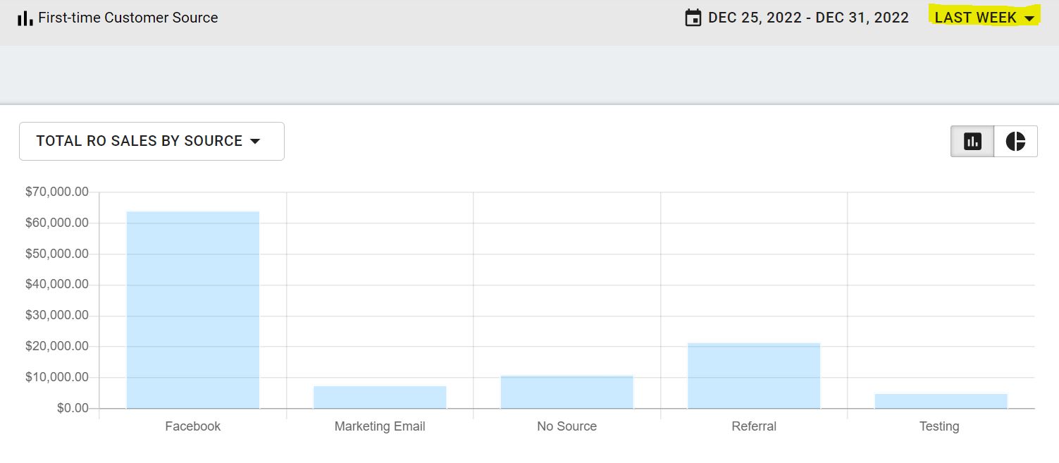Click the $40,000.00 axis value
Screen dimensions: 1059x463
point(57,284)
